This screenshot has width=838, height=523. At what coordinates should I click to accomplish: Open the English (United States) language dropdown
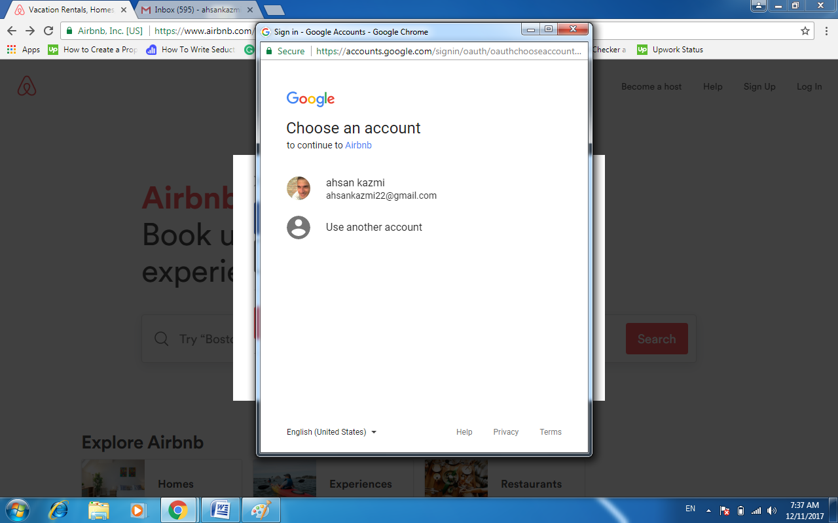pyautogui.click(x=331, y=432)
